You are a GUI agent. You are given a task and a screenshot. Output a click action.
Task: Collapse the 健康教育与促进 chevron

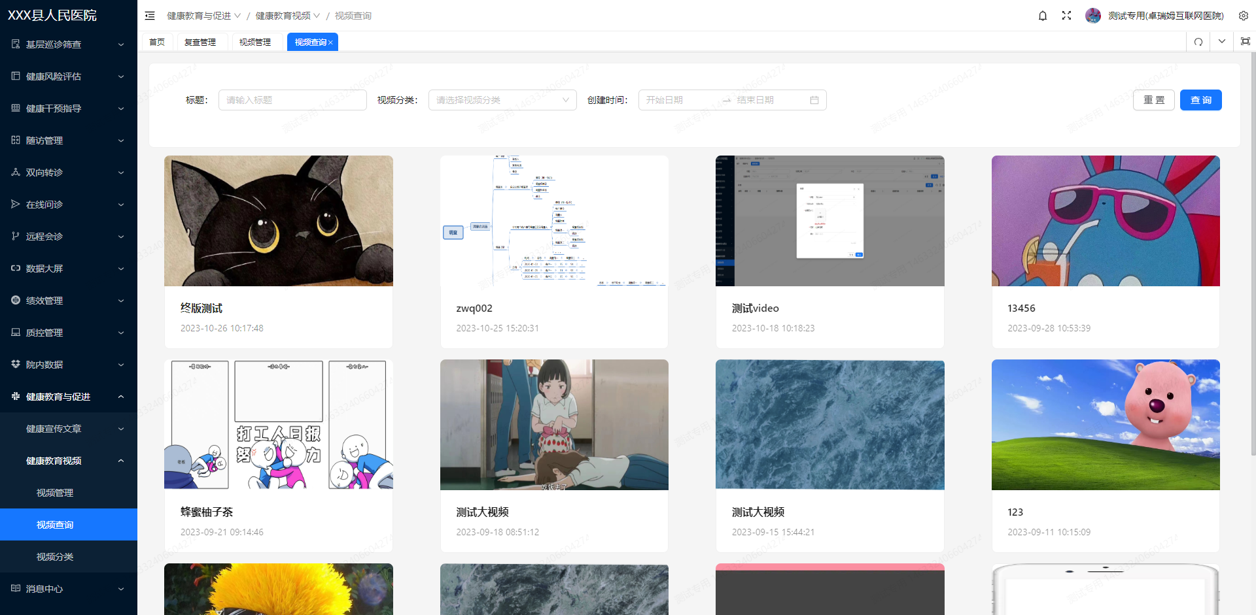(x=121, y=397)
